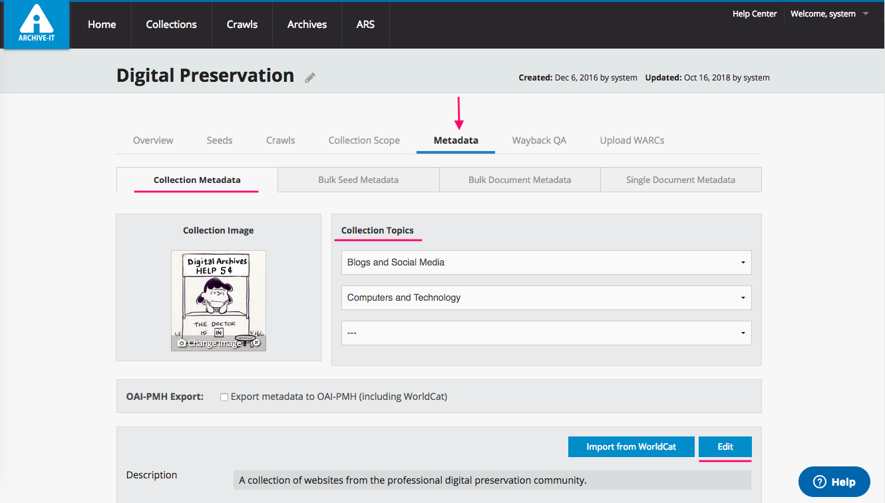Open the Help chat bubble
Viewport: 885px width, 503px height.
pos(834,482)
